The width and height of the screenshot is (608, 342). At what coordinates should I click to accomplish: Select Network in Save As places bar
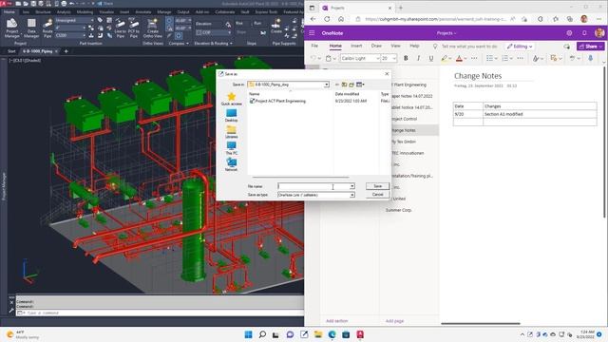click(232, 164)
